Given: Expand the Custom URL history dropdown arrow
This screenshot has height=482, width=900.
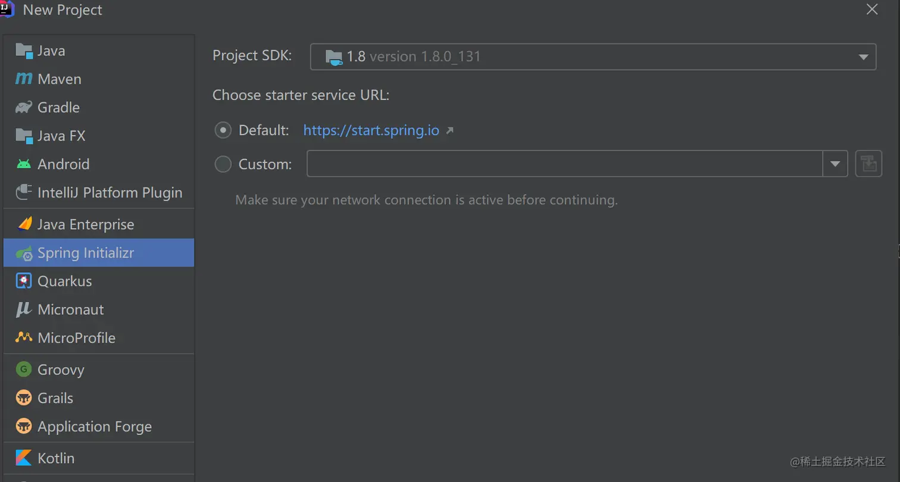Looking at the screenshot, I should click(835, 164).
